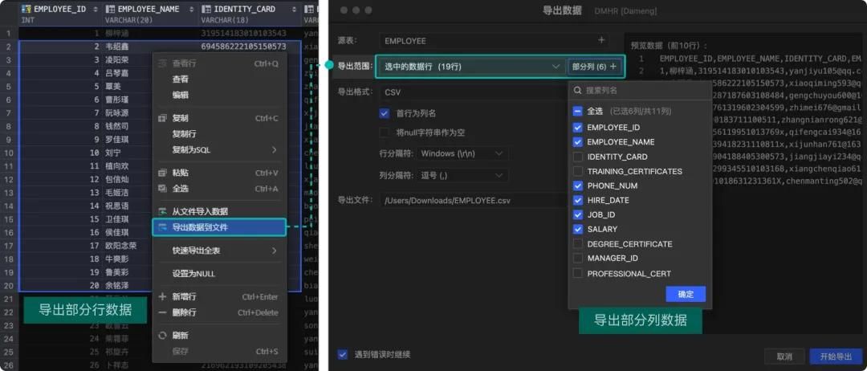The image size is (867, 371).
Task: Check the PROFESSIONAL_CERT column checkbox
Action: coord(577,273)
